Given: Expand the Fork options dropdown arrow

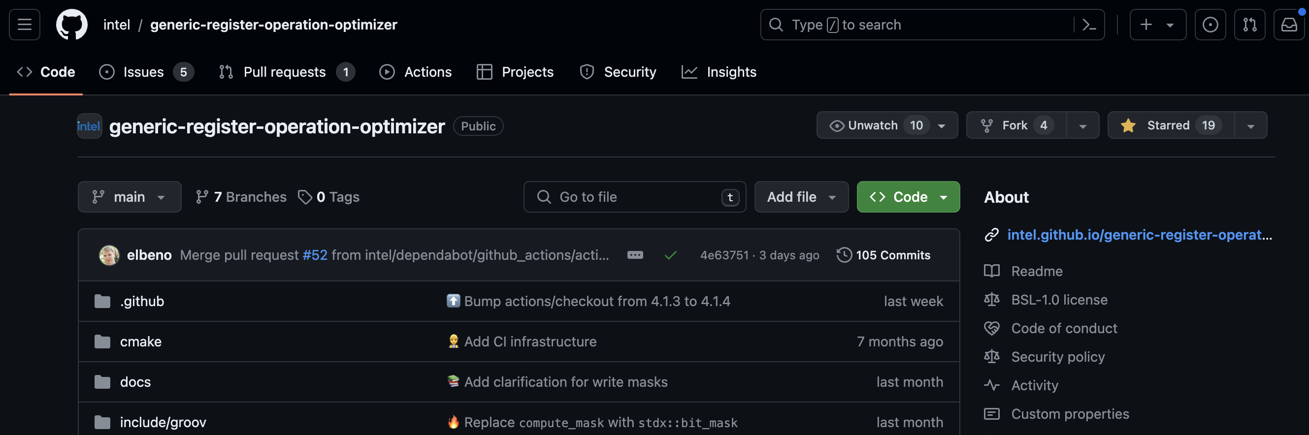Looking at the screenshot, I should click(x=1082, y=126).
